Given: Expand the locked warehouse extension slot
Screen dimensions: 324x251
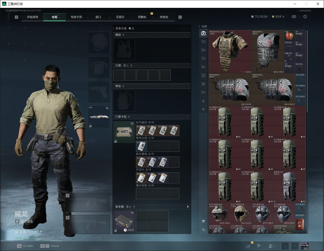Looking at the screenshot, I should 203,101.
